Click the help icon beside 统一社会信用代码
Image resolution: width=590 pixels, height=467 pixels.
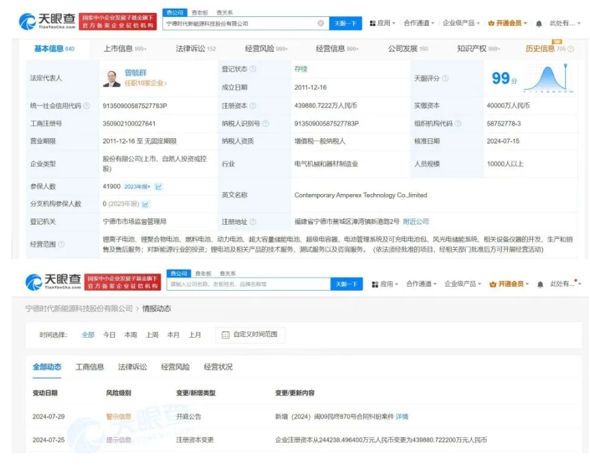pos(87,106)
